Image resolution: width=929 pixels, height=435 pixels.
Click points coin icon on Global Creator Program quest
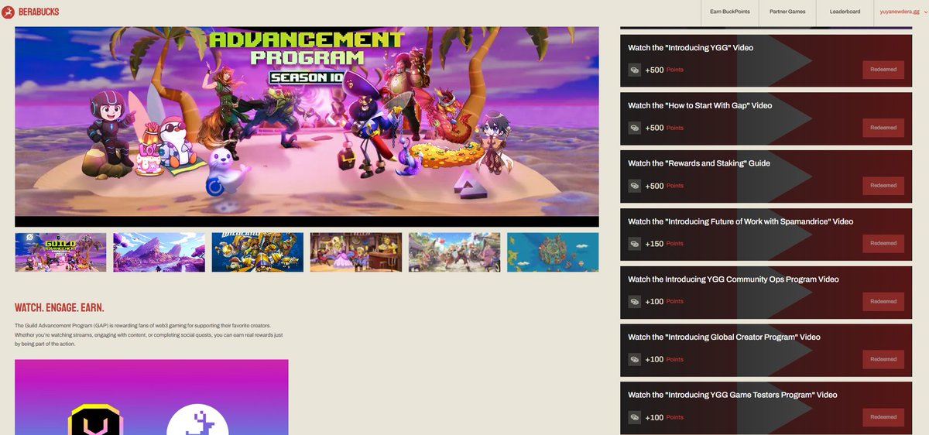coord(634,359)
